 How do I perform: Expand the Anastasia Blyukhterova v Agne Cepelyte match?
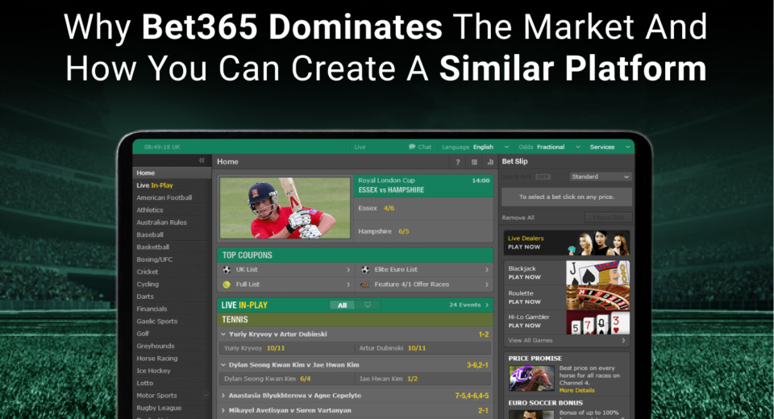223,396
